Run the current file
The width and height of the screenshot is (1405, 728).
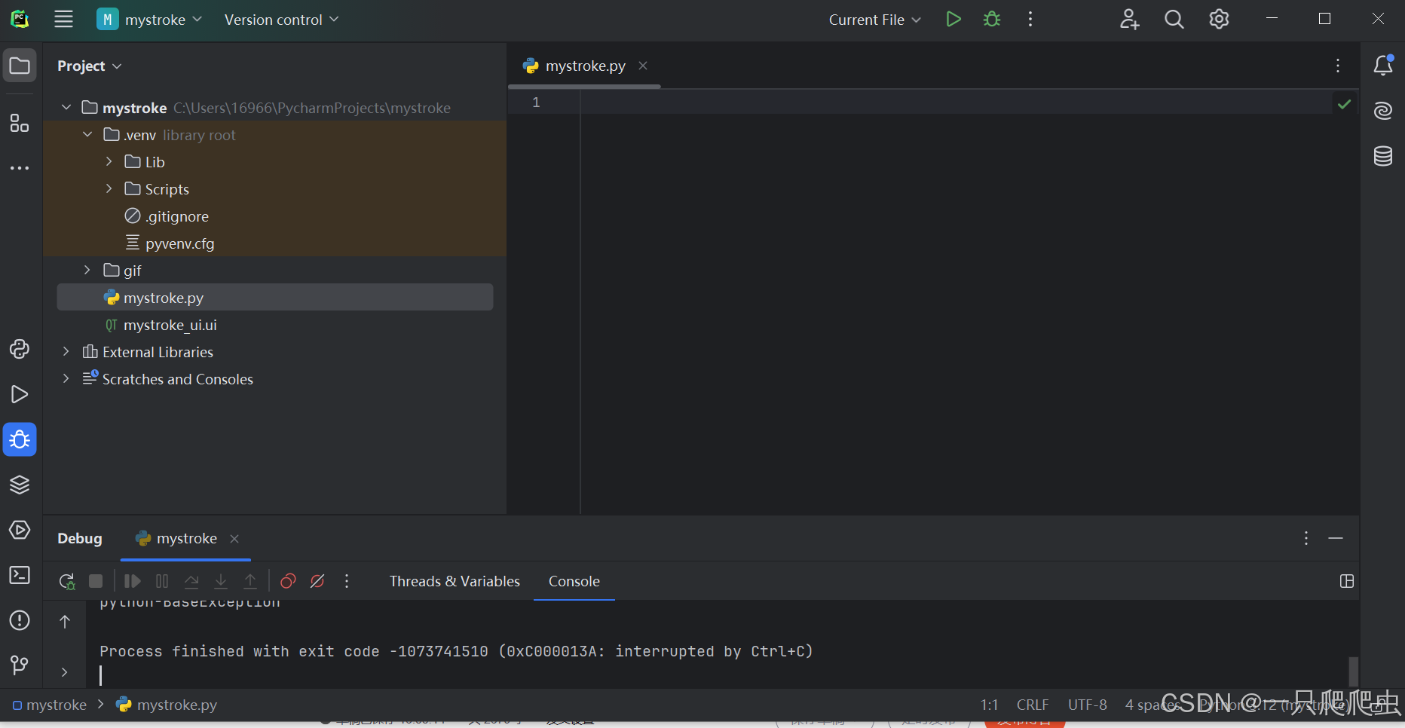coord(954,20)
